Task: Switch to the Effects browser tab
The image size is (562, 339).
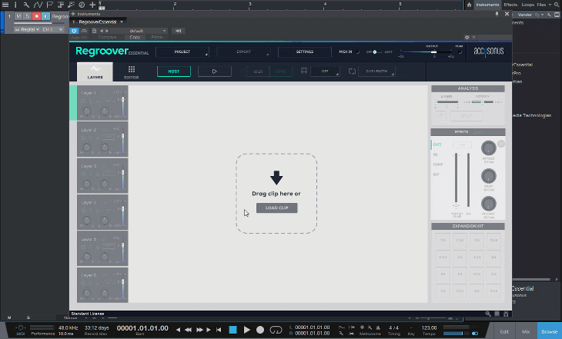Action: pyautogui.click(x=510, y=5)
